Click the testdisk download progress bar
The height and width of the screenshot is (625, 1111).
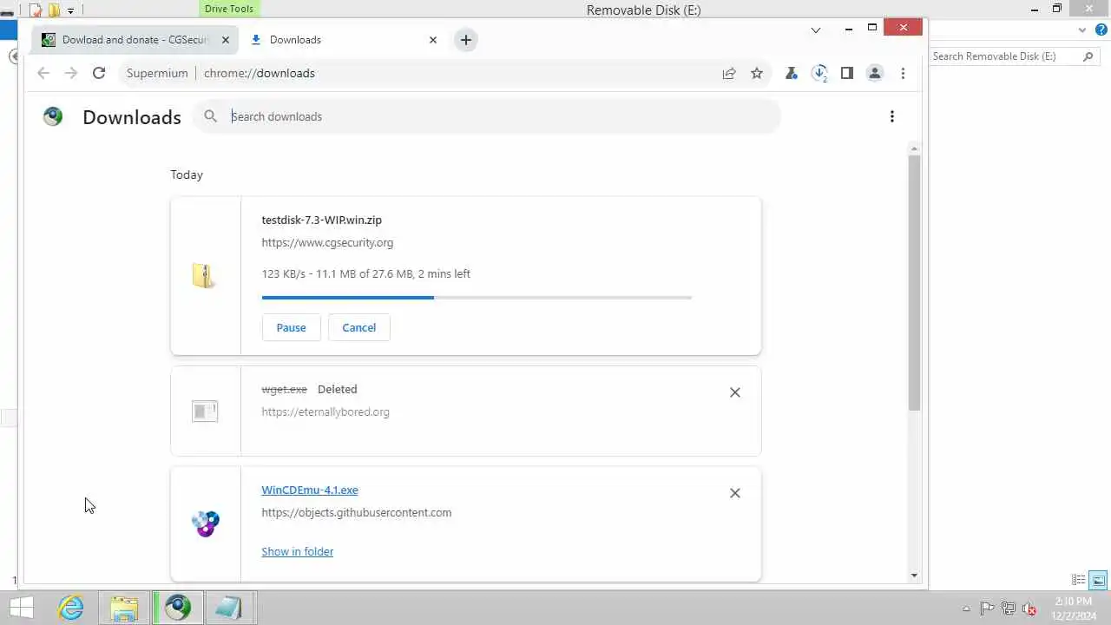pyautogui.click(x=477, y=298)
